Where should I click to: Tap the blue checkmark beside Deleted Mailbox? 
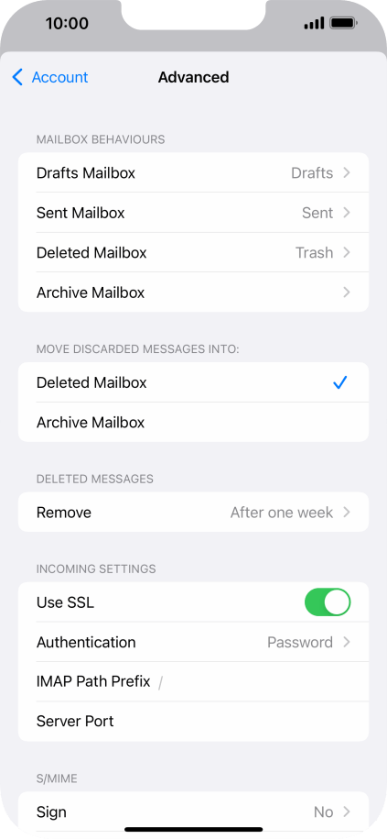coord(340,382)
